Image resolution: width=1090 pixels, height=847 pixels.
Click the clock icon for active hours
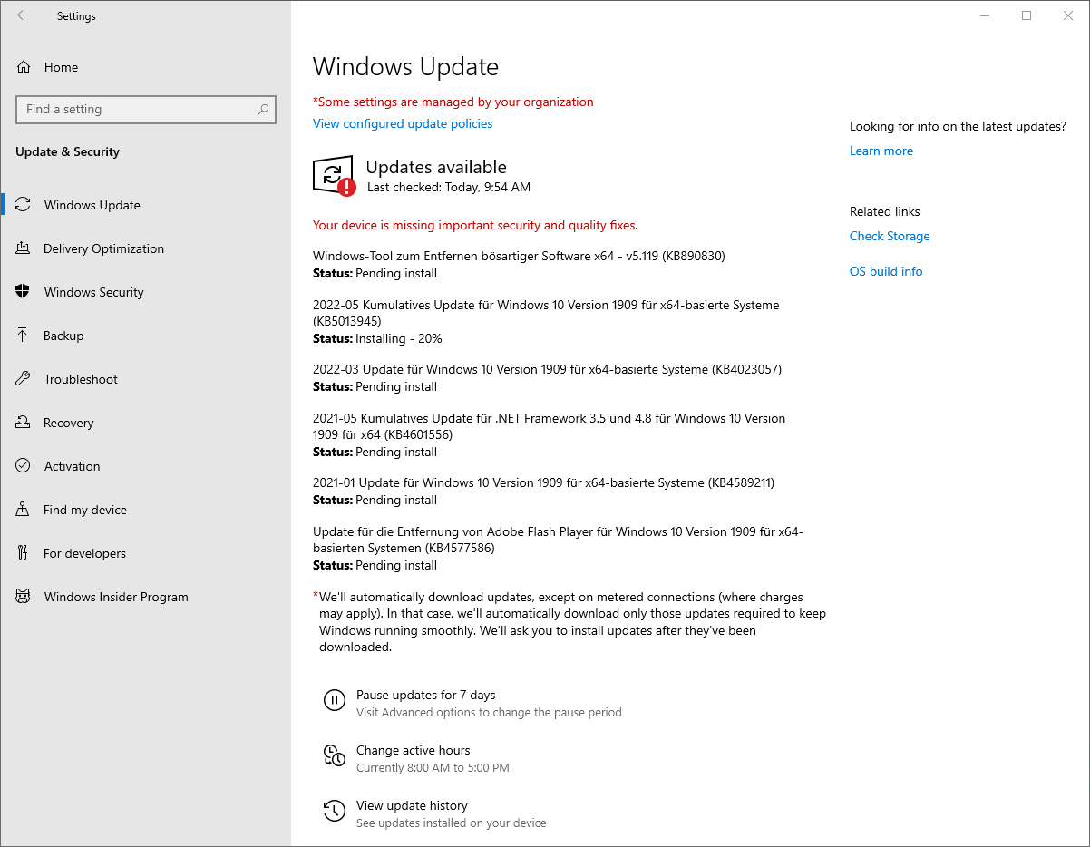[x=334, y=755]
